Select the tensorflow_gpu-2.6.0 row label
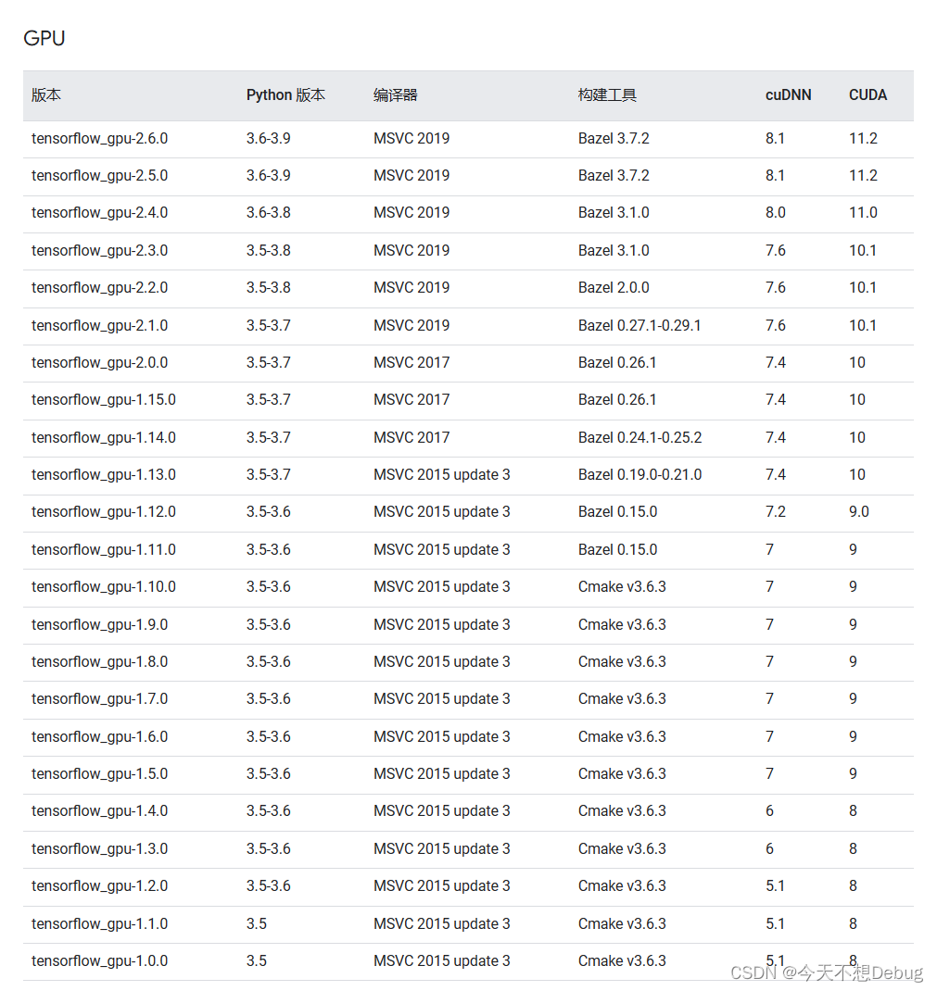This screenshot has height=991, width=937. [x=100, y=138]
